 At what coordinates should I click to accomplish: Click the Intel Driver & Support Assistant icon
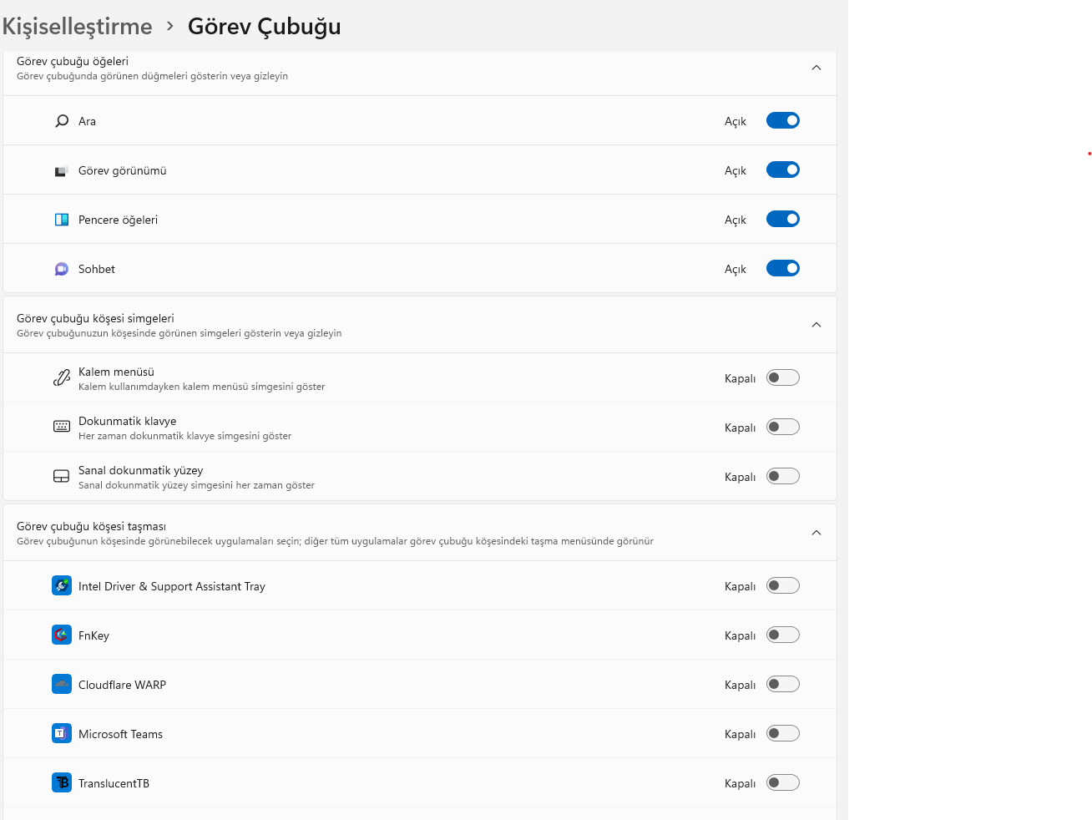coord(62,586)
